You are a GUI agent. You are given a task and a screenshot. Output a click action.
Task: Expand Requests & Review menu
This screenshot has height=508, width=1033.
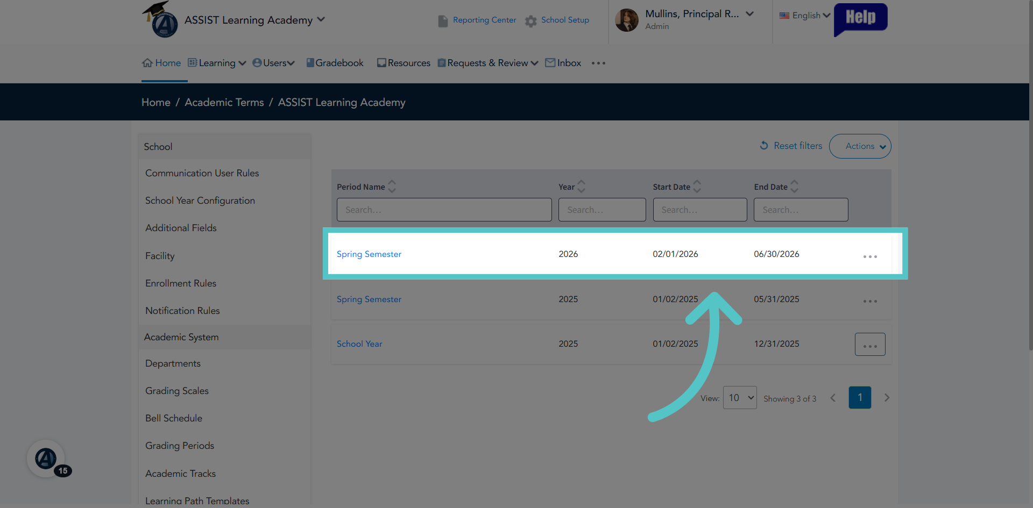tap(488, 63)
